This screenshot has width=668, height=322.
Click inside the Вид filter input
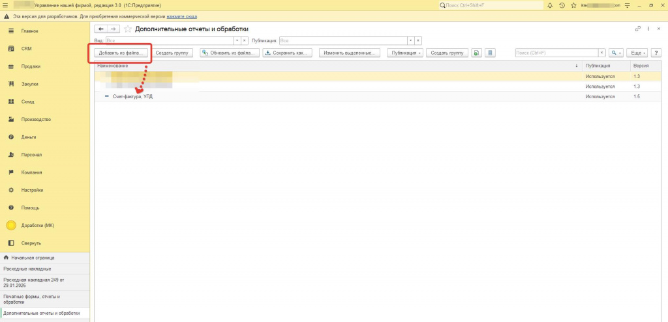[170, 41]
